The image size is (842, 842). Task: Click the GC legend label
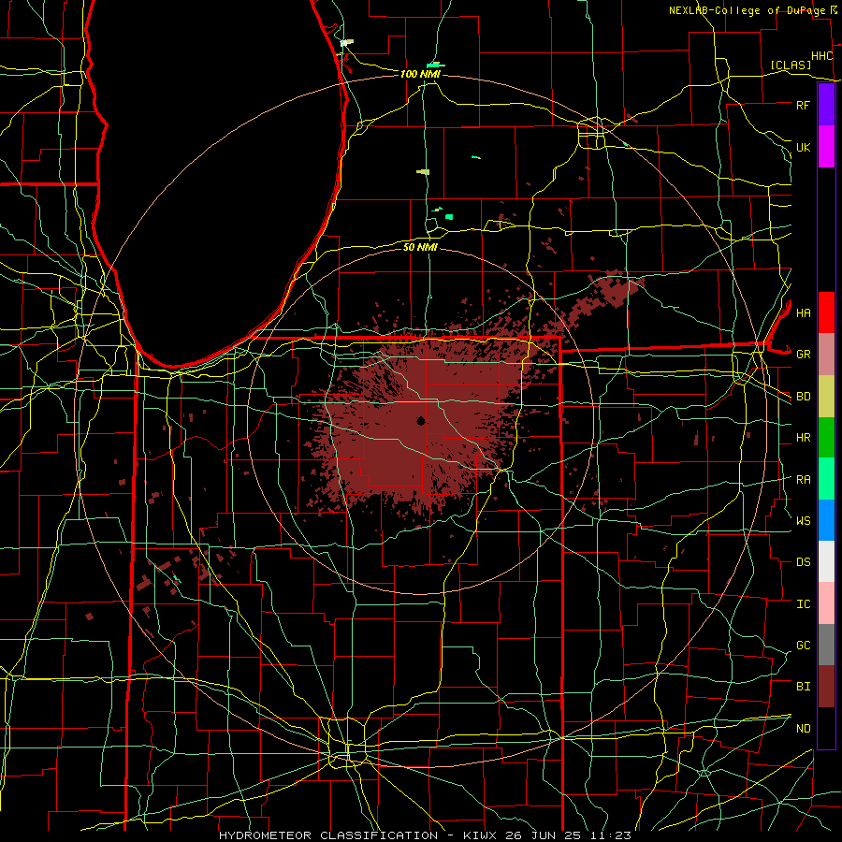(803, 645)
